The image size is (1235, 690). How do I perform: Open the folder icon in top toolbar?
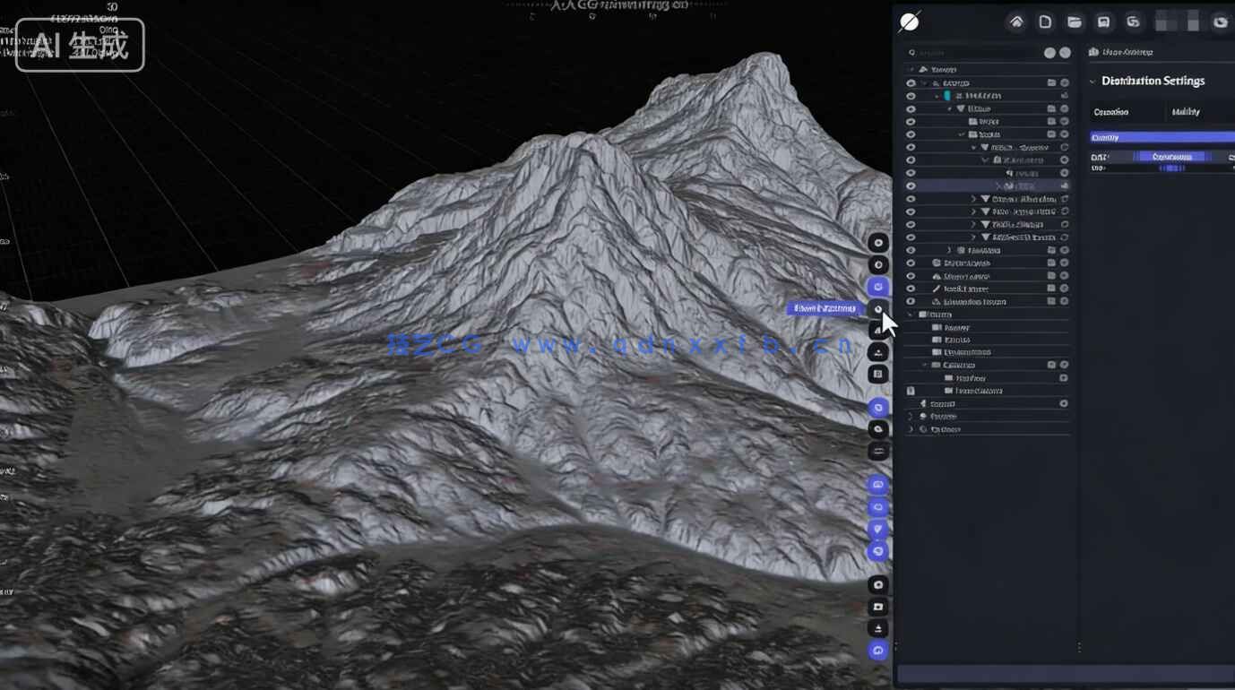(x=1075, y=22)
